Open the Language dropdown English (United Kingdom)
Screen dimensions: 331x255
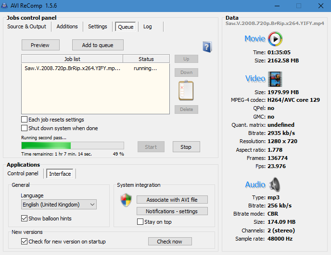[59, 205]
